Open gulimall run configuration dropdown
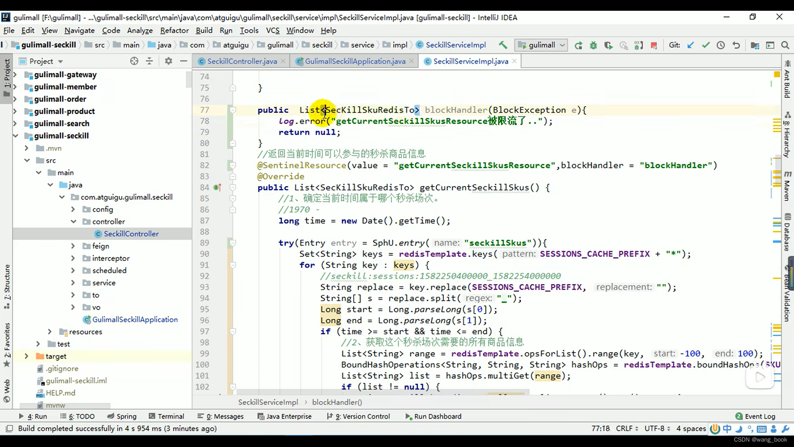Viewport: 794px width, 447px height. point(541,45)
